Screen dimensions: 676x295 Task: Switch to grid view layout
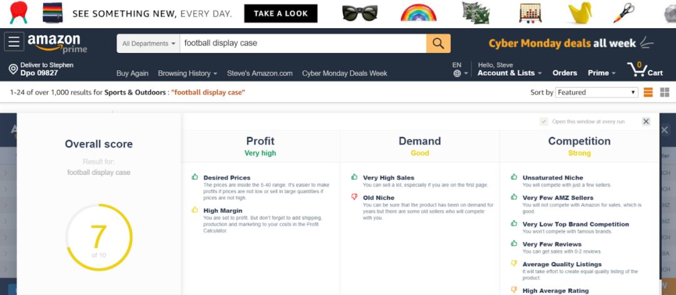coord(664,92)
